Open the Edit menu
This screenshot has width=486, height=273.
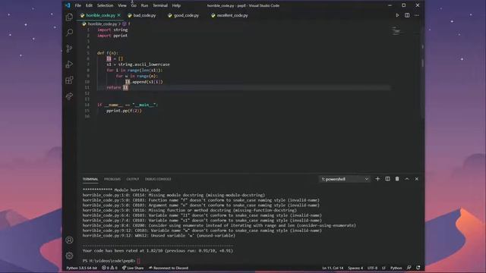[89, 5]
